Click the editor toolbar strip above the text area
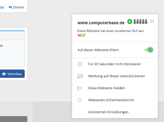 12,35
